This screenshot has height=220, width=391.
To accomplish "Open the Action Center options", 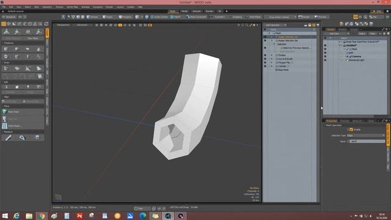I will point(159,17).
